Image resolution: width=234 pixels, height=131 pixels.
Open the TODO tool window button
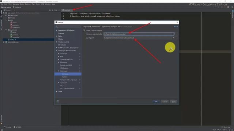(18, 127)
